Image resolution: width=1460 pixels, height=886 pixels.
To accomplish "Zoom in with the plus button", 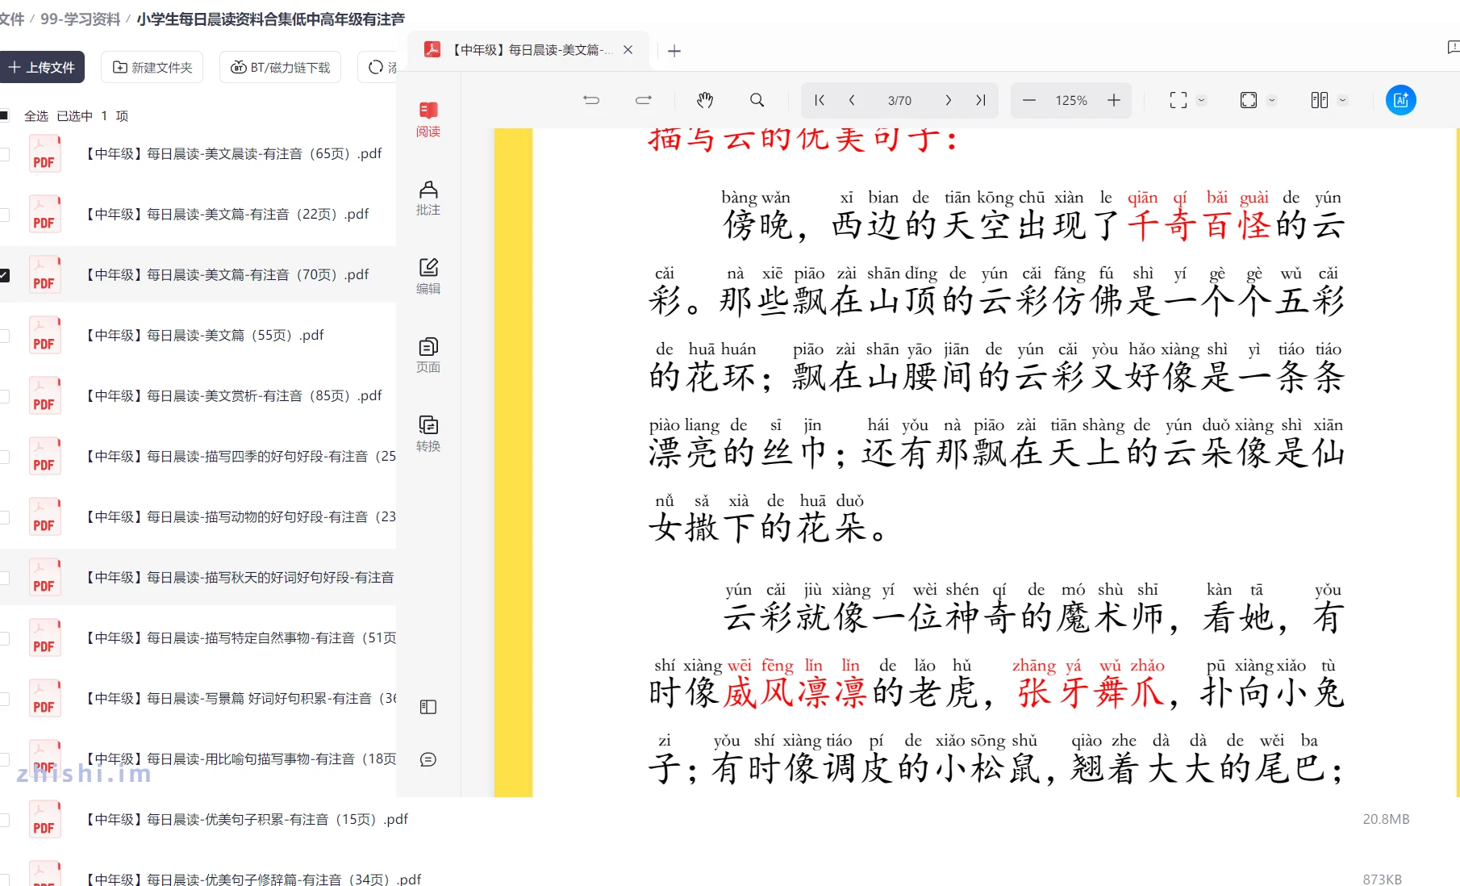I will click(1114, 100).
